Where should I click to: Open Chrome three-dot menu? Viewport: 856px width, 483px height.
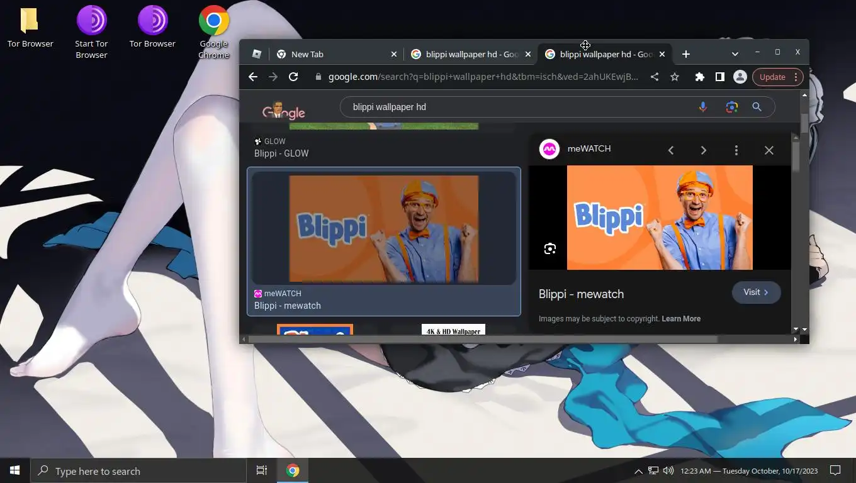tap(796, 77)
